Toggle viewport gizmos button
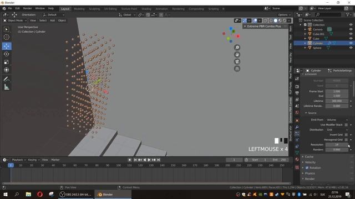This screenshot has width=355, height=199. [x=245, y=20]
